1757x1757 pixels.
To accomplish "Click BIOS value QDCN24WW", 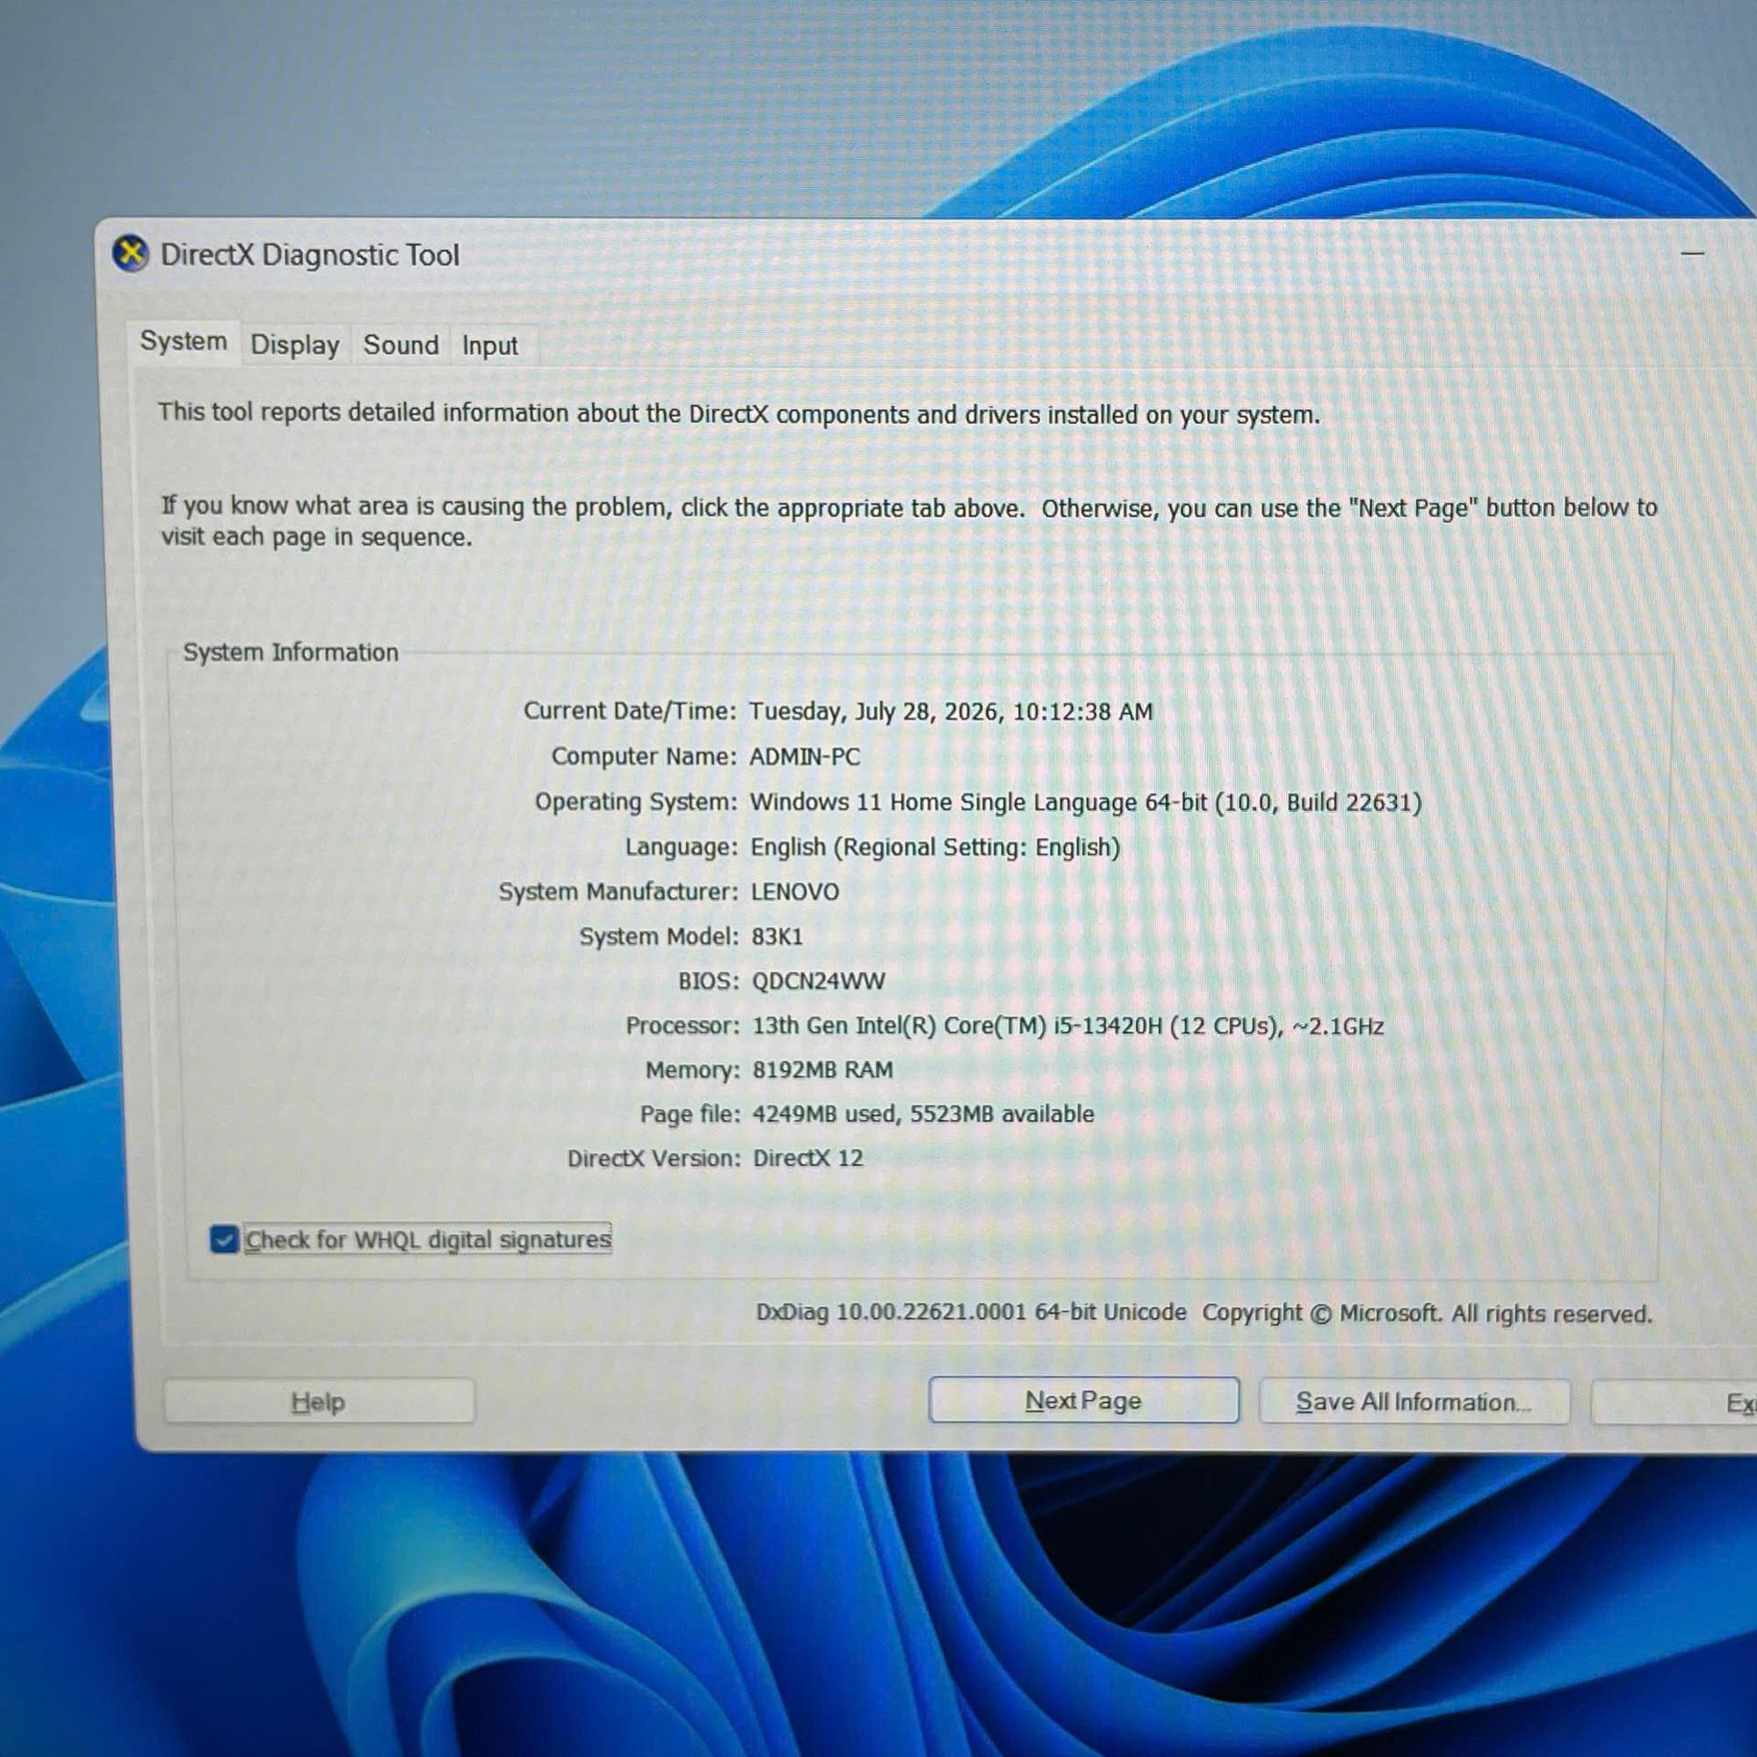I will (x=818, y=981).
